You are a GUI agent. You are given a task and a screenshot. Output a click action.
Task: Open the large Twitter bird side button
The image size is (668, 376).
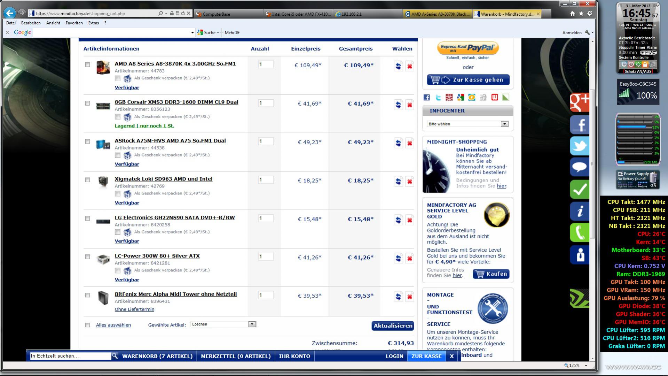click(579, 146)
